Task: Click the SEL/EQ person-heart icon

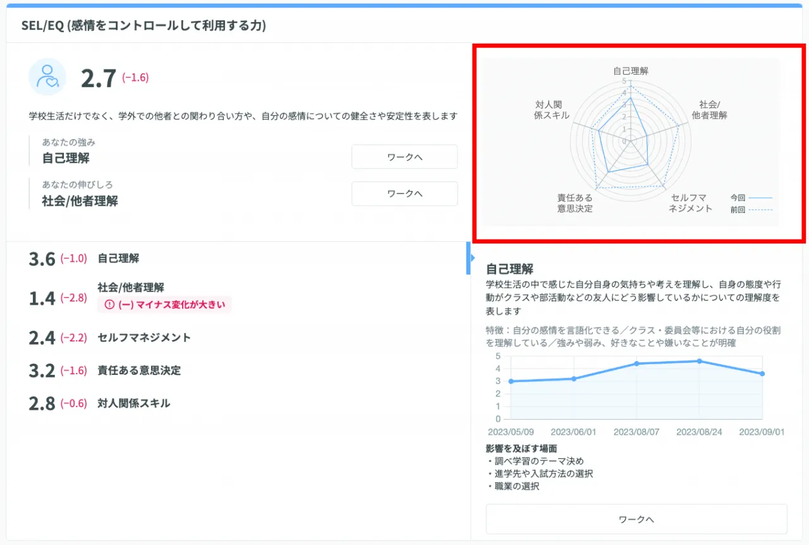Action: coord(47,77)
